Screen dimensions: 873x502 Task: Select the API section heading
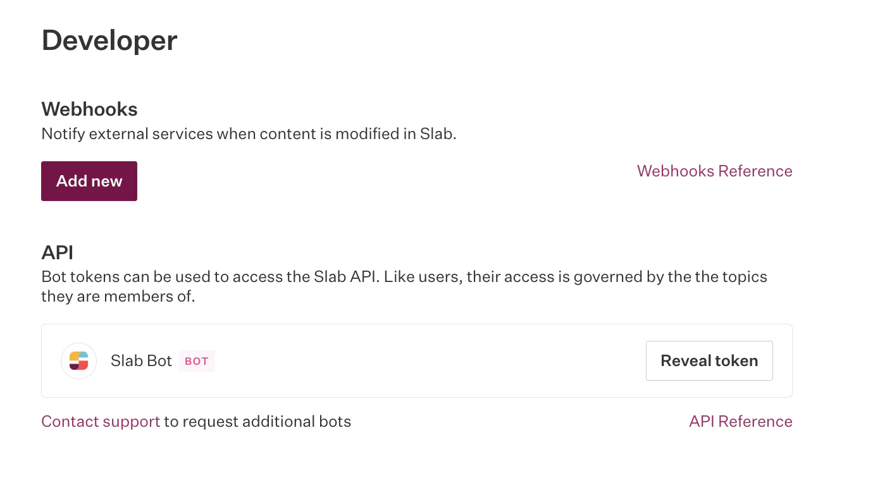(57, 252)
